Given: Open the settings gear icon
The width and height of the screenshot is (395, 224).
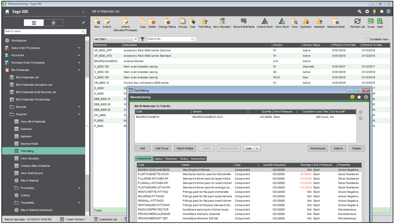Looking at the screenshot, I should 367,12.
